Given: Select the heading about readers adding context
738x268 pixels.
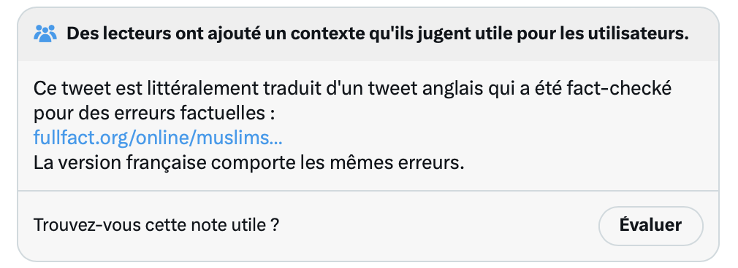Looking at the screenshot, I should [x=378, y=33].
